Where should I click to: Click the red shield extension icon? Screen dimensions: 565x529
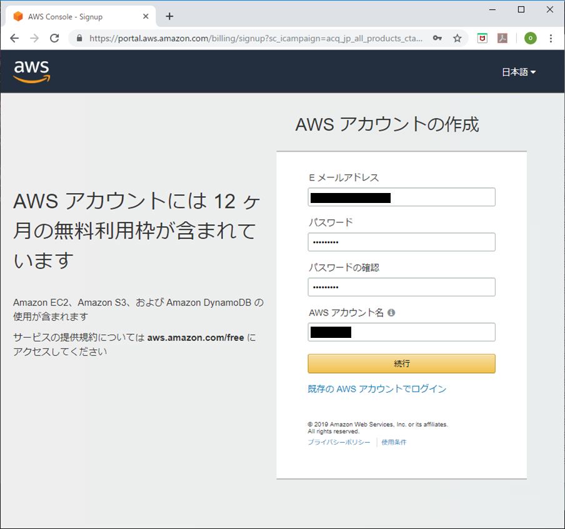pos(482,38)
